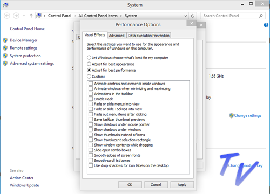Image resolution: width=270 pixels, height=194 pixels.
Task: Click the Forward navigation arrow
Action: click(16, 16)
